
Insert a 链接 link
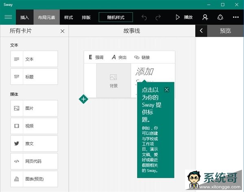click(x=142, y=57)
